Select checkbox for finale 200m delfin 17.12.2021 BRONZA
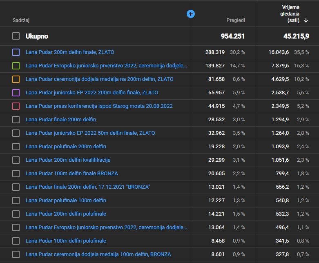The width and height of the screenshot is (319, 263). pyautogui.click(x=16, y=187)
